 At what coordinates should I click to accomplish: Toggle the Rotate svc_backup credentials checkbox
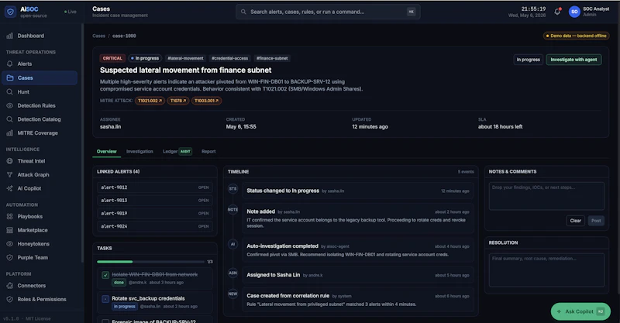105,299
